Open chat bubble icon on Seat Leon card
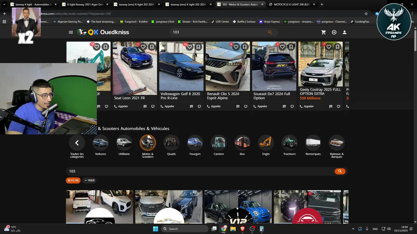Image resolution: width=417 pixels, height=234 pixels. tap(153, 106)
